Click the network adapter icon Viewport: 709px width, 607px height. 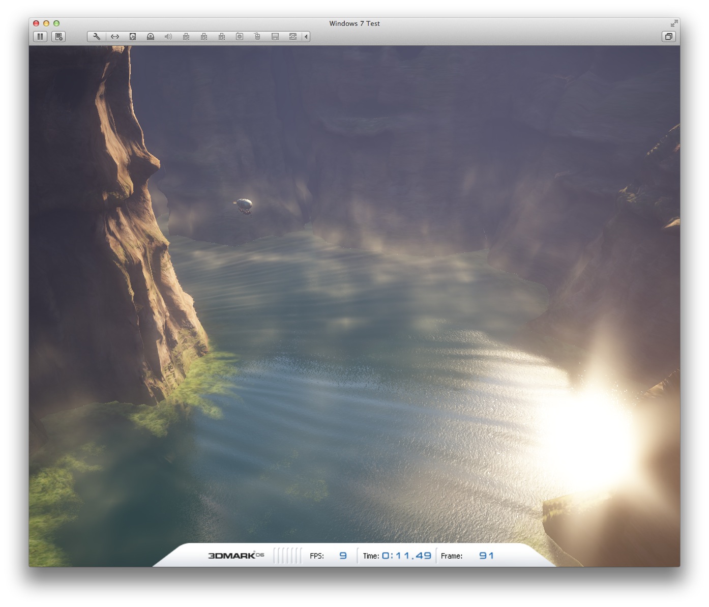115,37
